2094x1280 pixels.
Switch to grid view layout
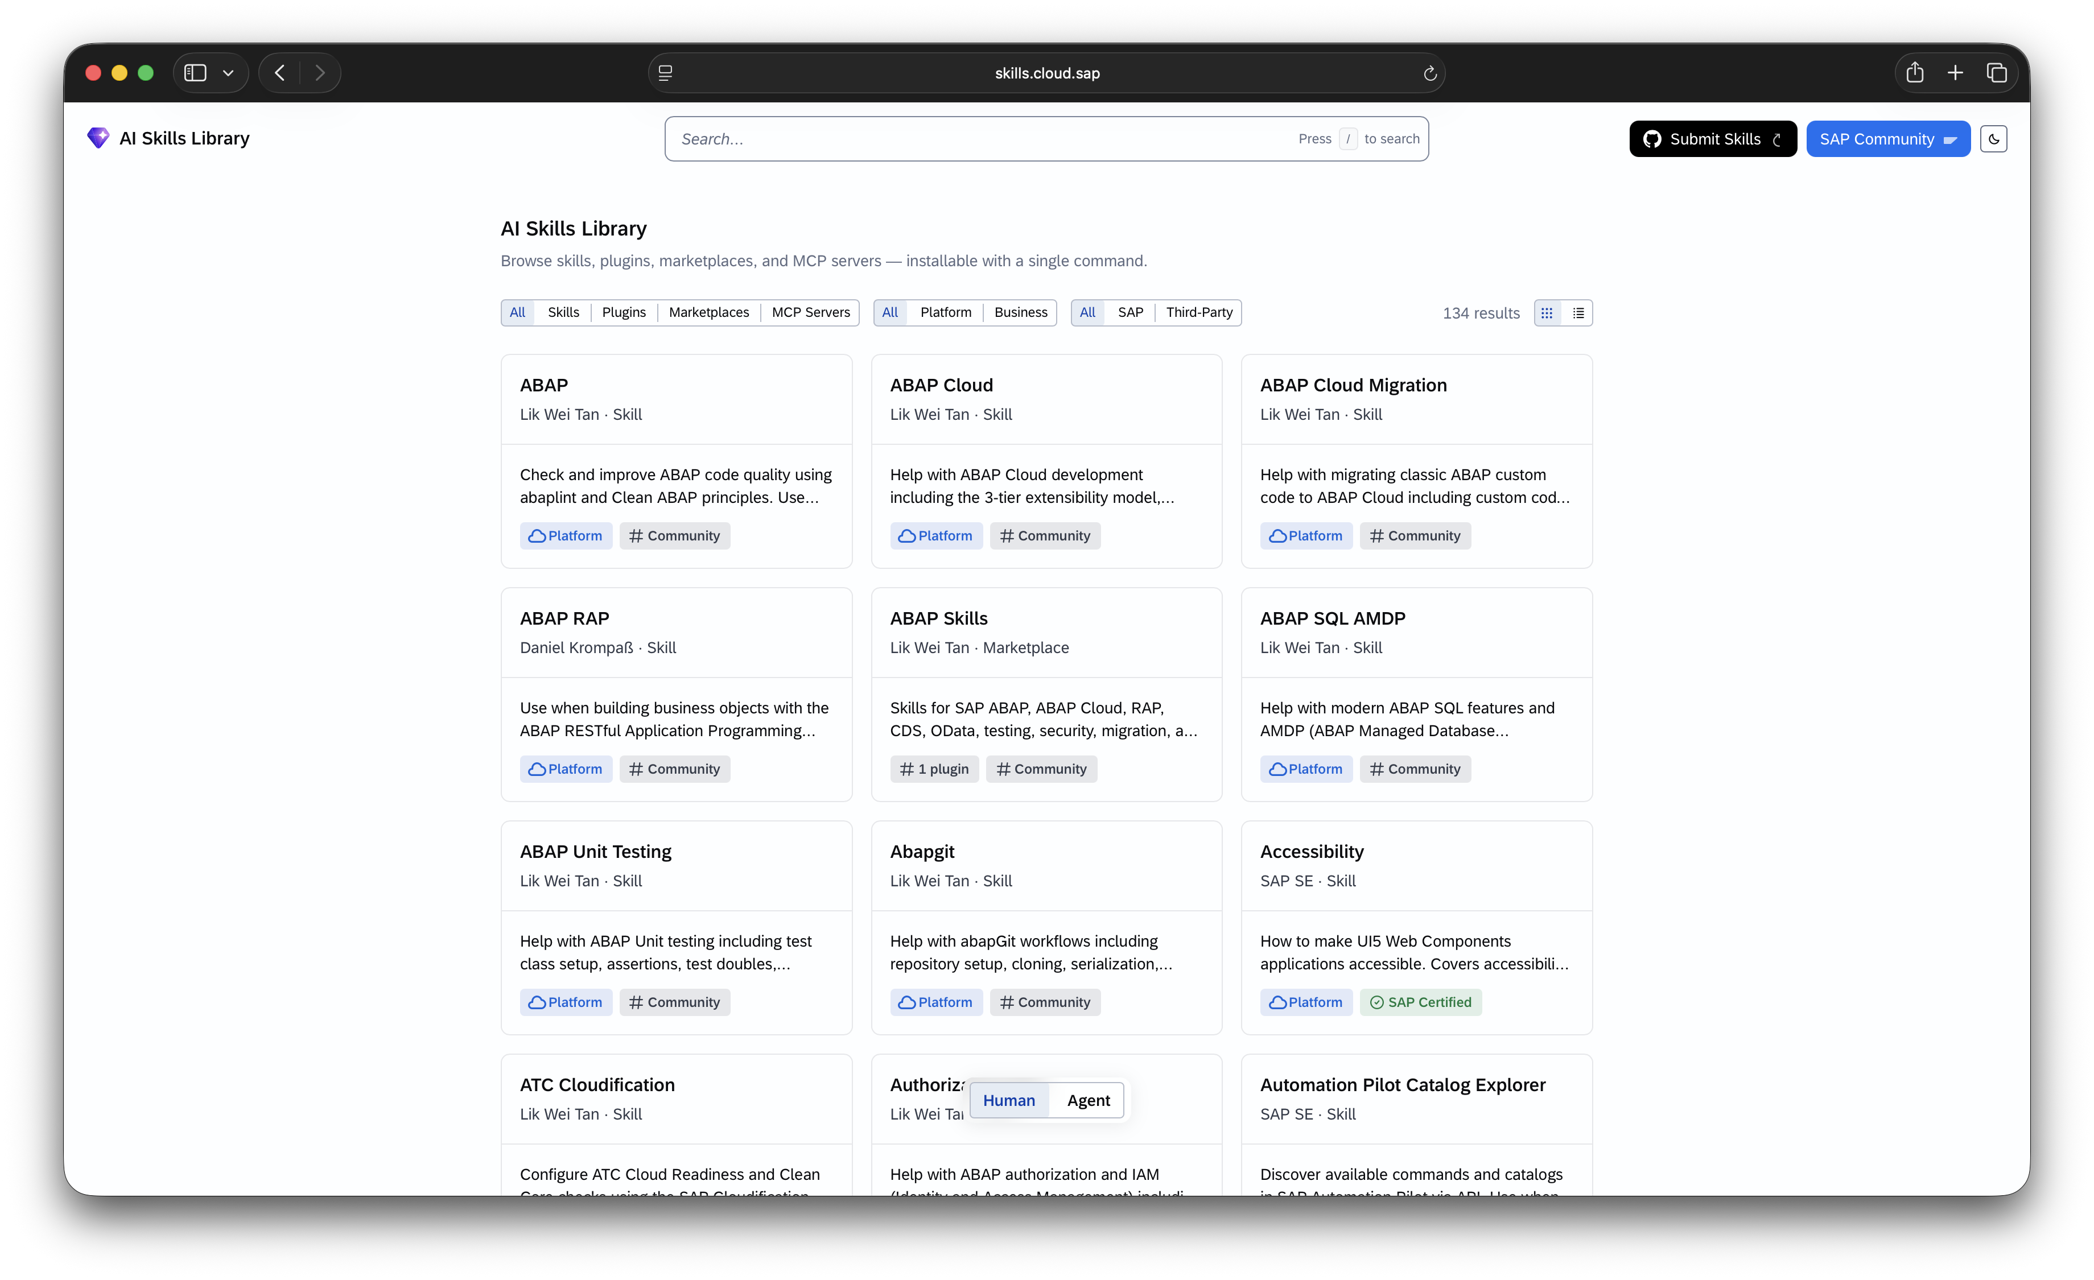[1548, 312]
